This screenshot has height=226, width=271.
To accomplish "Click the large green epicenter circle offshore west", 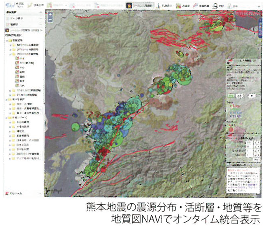I will [75, 127].
